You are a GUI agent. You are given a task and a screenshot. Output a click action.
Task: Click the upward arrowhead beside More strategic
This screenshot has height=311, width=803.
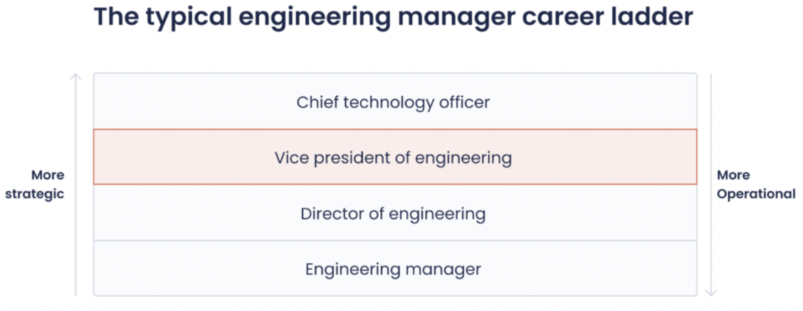[76, 76]
